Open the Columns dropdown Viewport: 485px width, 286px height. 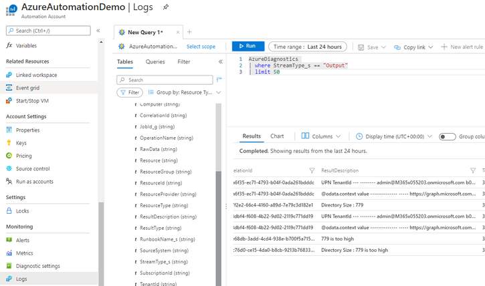[x=321, y=136]
